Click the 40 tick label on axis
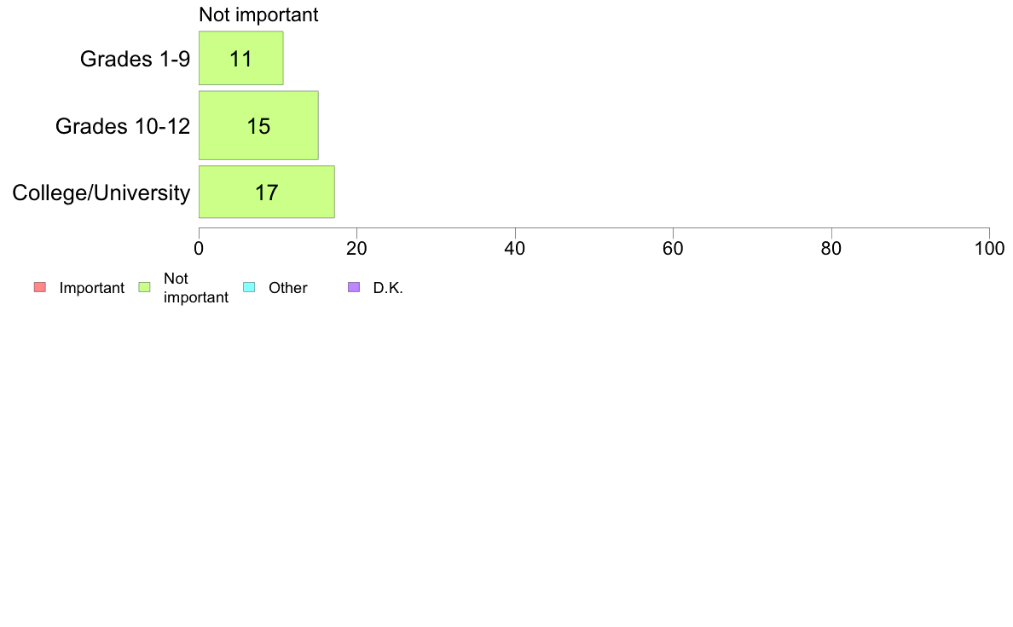 click(x=515, y=249)
